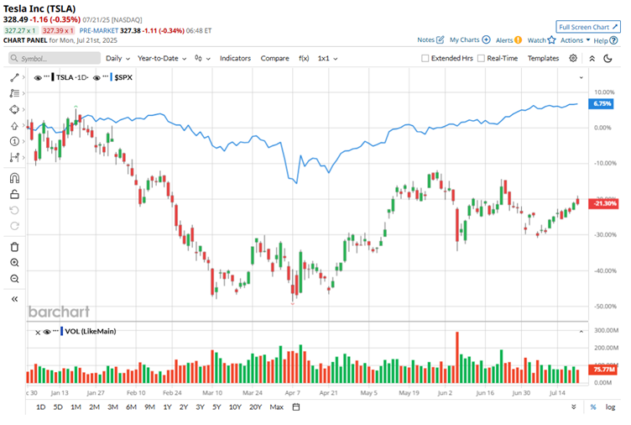This screenshot has width=631, height=425.
Task: Click the TSLA black color swatch
Action: pyautogui.click(x=53, y=77)
